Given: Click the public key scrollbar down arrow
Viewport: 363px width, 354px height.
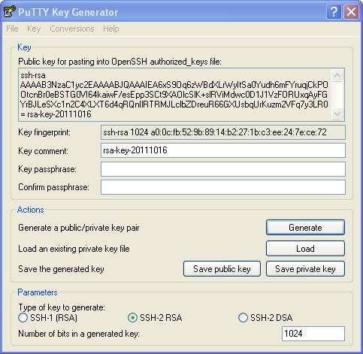Looking at the screenshot, I should click(x=337, y=114).
